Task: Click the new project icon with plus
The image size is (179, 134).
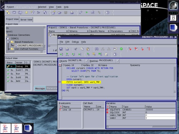Action: click(x=53, y=13)
